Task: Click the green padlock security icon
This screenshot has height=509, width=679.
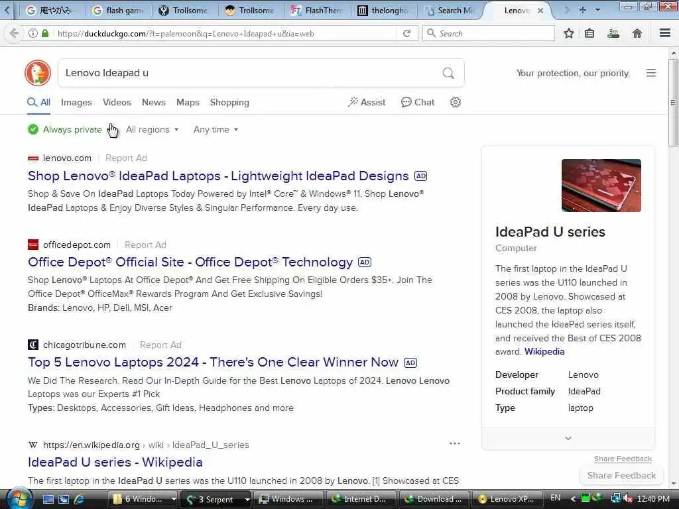Action: [45, 33]
